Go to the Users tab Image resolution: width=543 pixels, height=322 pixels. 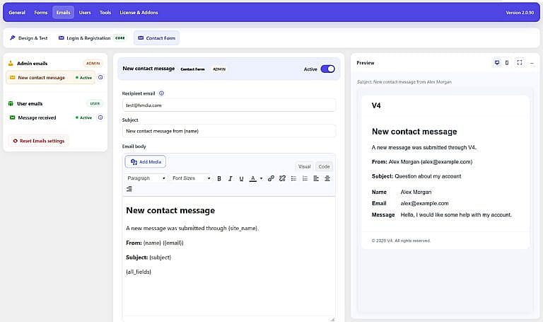(x=85, y=13)
